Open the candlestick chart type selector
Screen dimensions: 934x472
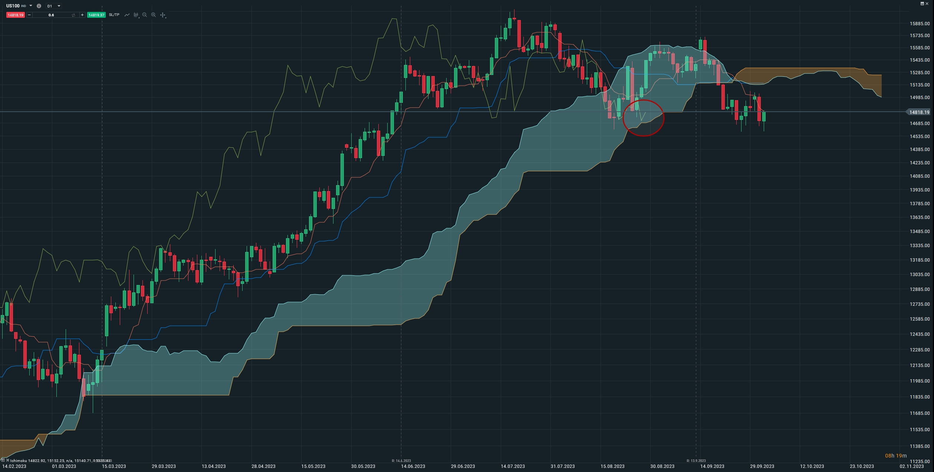point(136,15)
